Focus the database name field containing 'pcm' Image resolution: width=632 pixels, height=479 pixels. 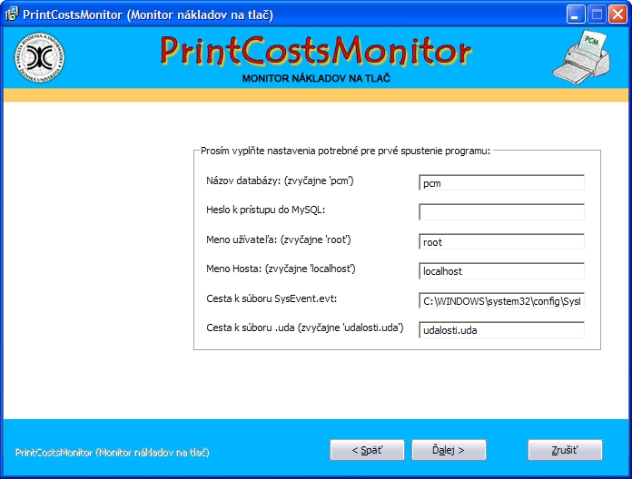(501, 182)
